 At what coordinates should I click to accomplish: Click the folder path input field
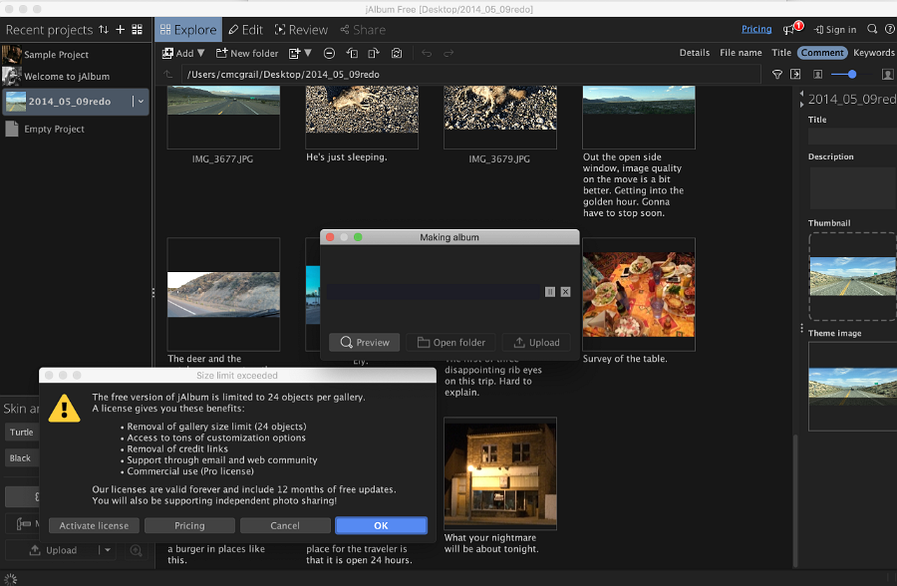[x=470, y=75]
